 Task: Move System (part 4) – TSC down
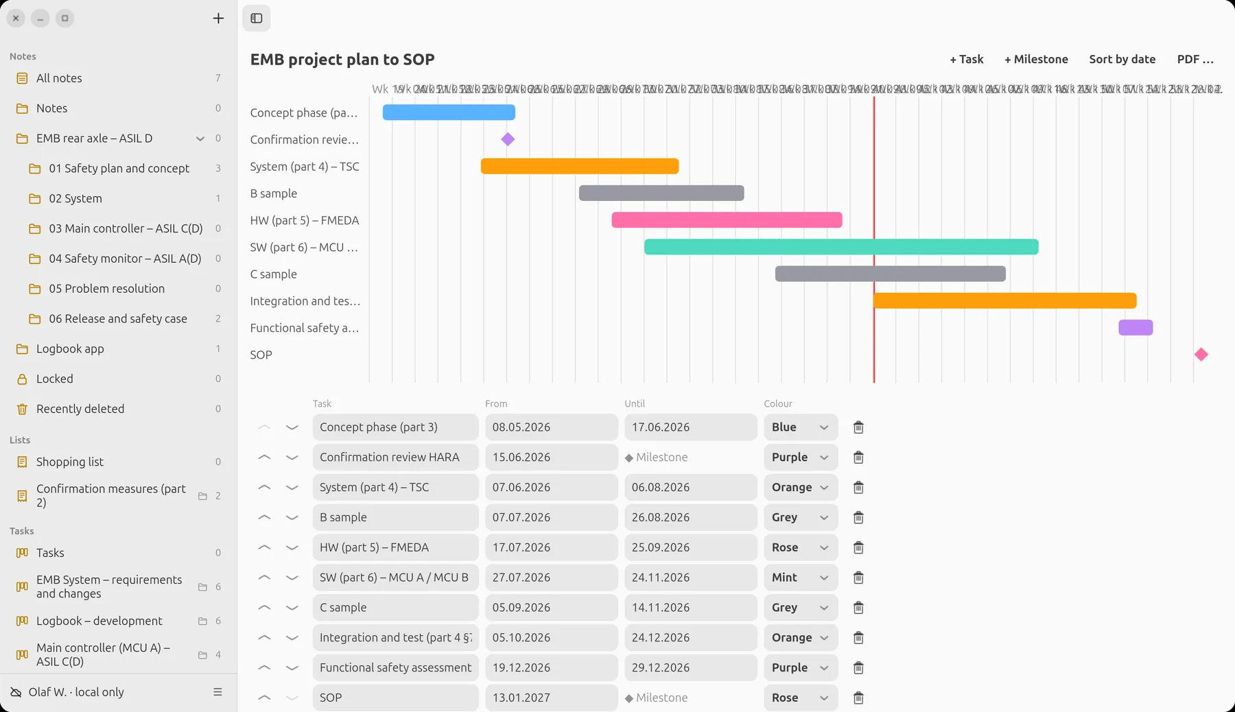pyautogui.click(x=292, y=488)
